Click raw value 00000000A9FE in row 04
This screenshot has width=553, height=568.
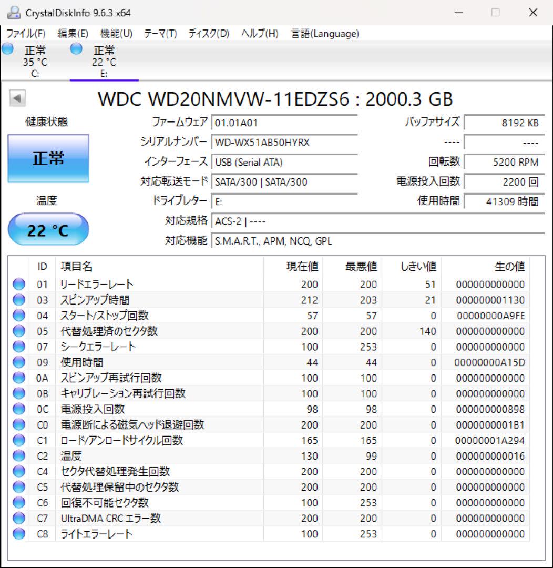point(491,316)
